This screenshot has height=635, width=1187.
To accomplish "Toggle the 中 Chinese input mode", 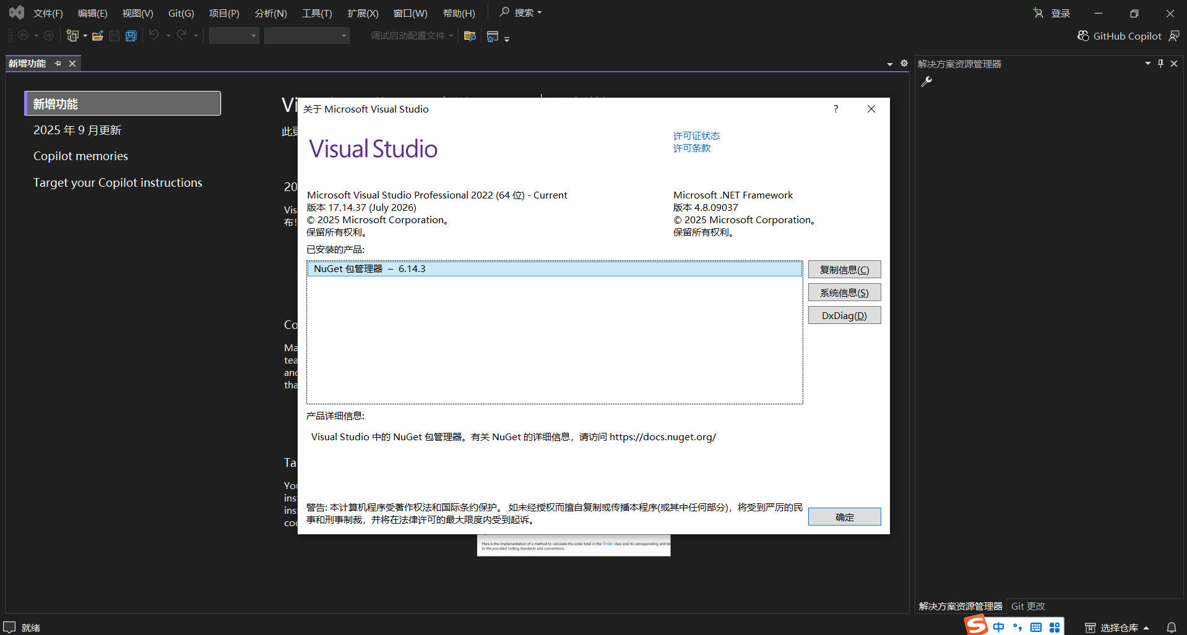I will (998, 627).
